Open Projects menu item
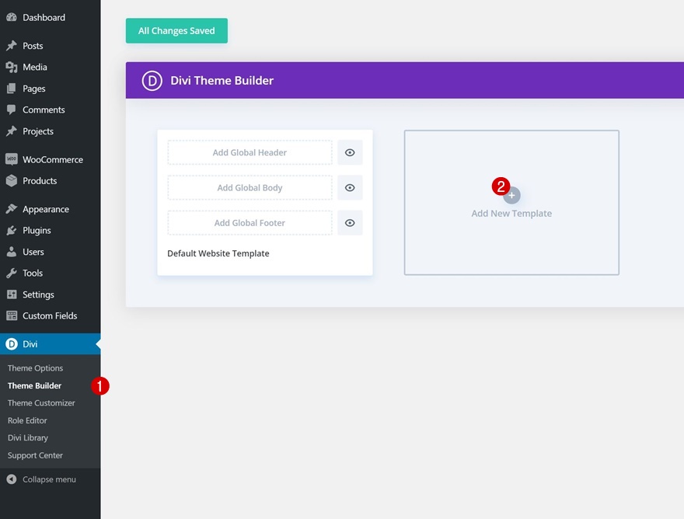The width and height of the screenshot is (684, 519). pos(51,131)
